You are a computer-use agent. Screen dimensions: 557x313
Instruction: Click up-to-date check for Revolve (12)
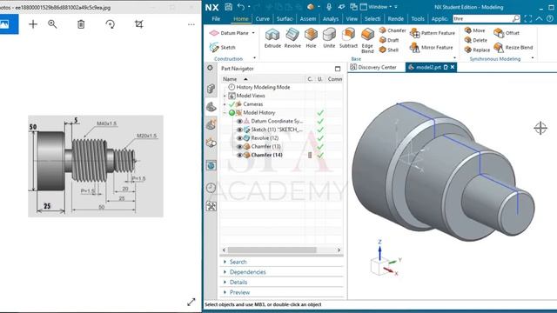tap(320, 138)
